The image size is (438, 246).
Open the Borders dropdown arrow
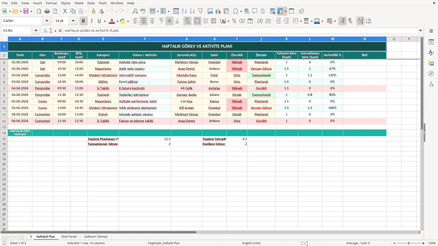click(x=300, y=21)
